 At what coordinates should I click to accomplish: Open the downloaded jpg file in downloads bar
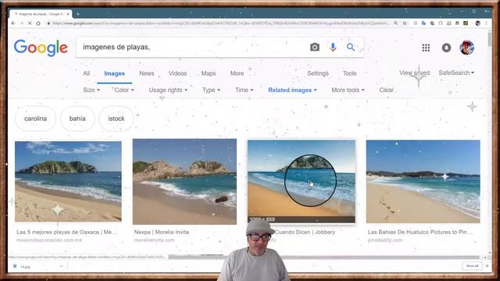[26, 267]
